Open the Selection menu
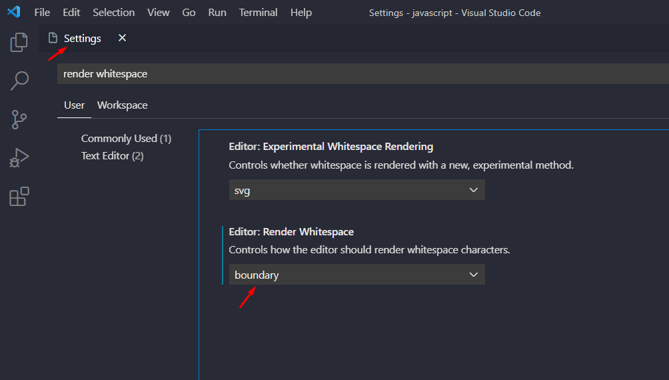The height and width of the screenshot is (380, 669). pos(113,13)
